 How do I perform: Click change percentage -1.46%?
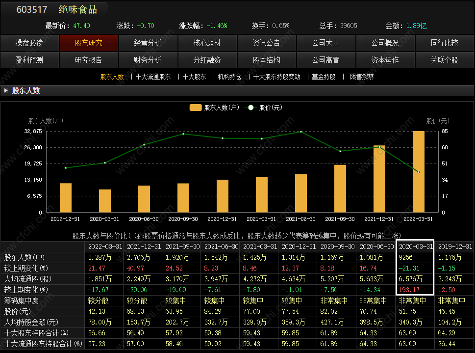pos(217,26)
